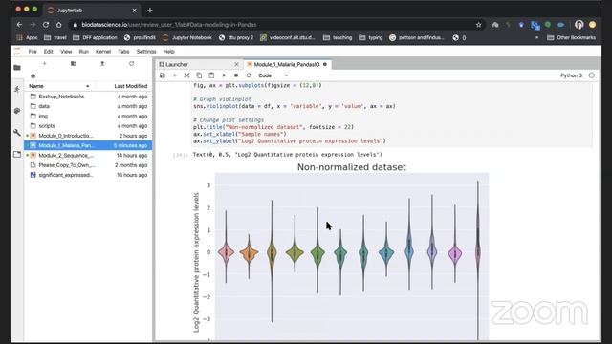
Task: Sort files by Name column header
Action: coord(59,86)
